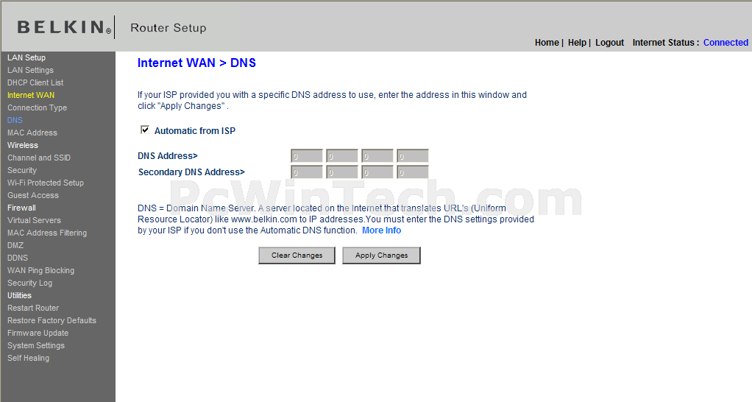Click the Logout link

point(609,43)
